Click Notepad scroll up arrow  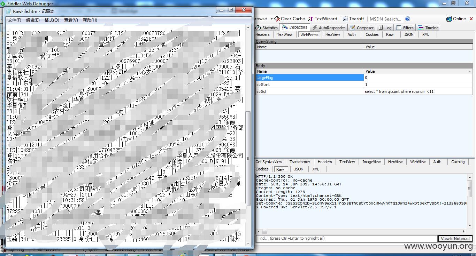(248, 27)
